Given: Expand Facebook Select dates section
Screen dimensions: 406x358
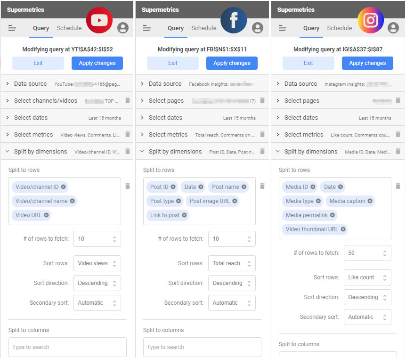Looking at the screenshot, I should pyautogui.click(x=202, y=118).
